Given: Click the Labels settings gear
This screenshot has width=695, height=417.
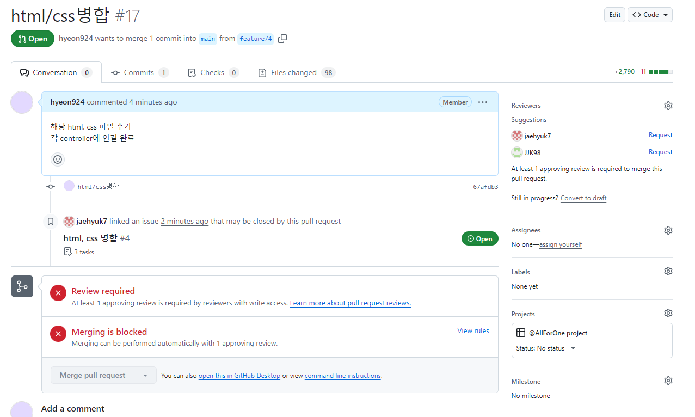Looking at the screenshot, I should [x=668, y=271].
